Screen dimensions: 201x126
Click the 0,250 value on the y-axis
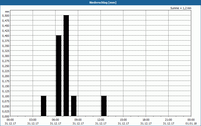(6, 66)
